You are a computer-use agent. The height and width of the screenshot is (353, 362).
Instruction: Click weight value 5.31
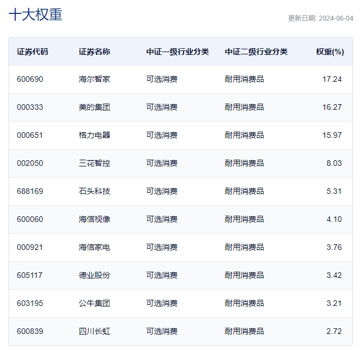click(x=334, y=191)
